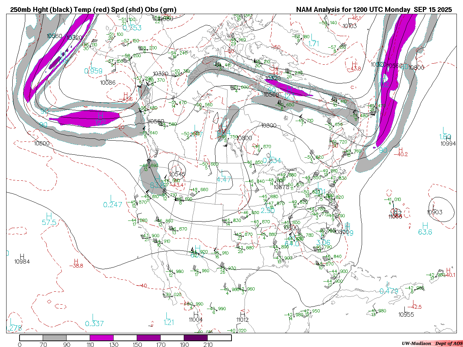The image size is (463, 347).
Task: Click the cyan L marker above 0.247
Action: [x=112, y=198]
